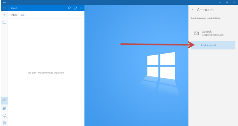The width and height of the screenshot is (238, 126).
Task: Close the Mail window
Action: coord(234,3)
